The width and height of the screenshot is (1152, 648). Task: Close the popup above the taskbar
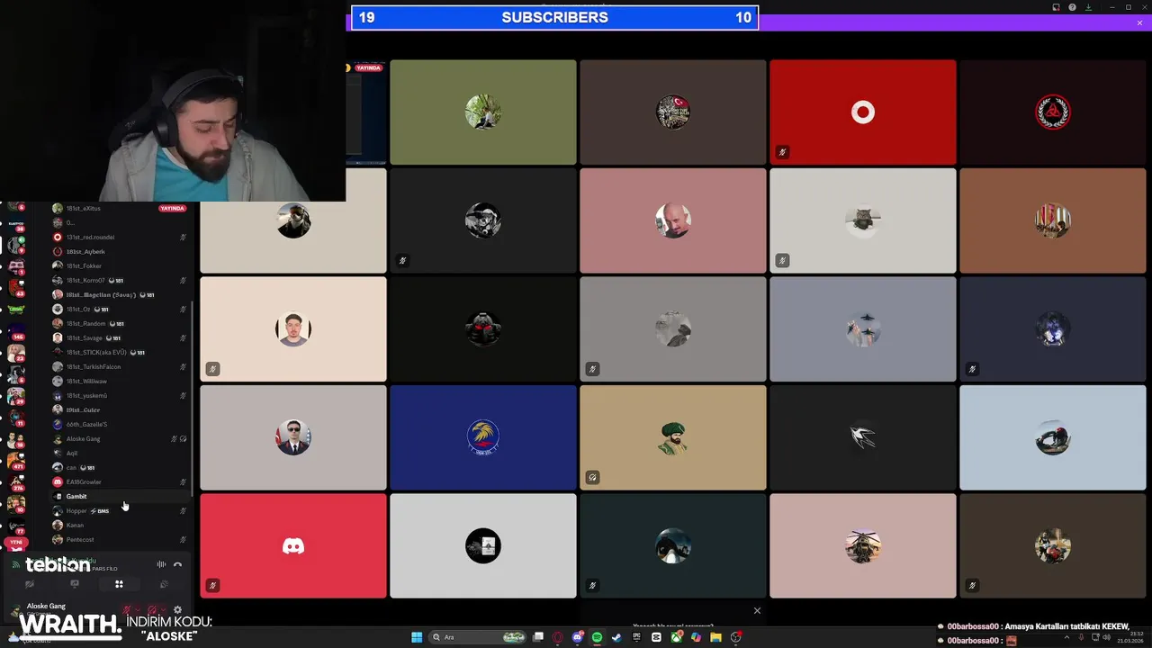pyautogui.click(x=757, y=611)
